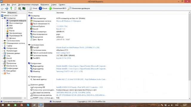The width and height of the screenshot is (191, 107).
Task: Select Суммарная информация tree item
Action: [x=16, y=21]
